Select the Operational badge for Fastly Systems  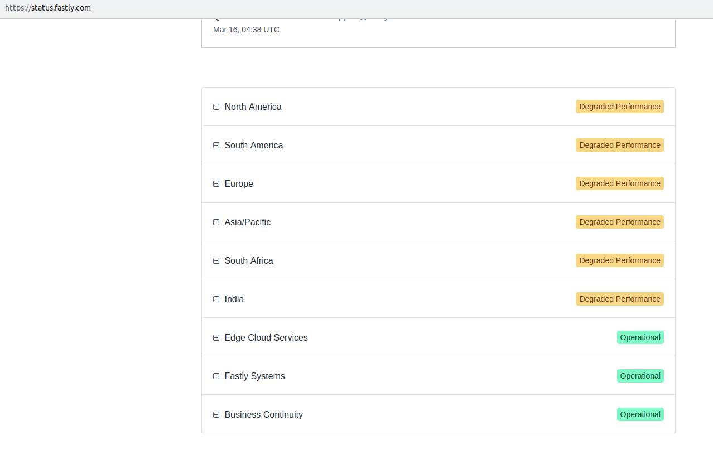pyautogui.click(x=640, y=376)
